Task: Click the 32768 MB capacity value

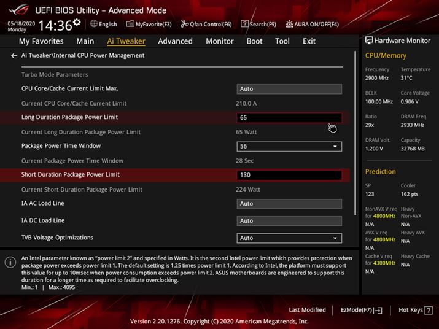Action: point(413,149)
